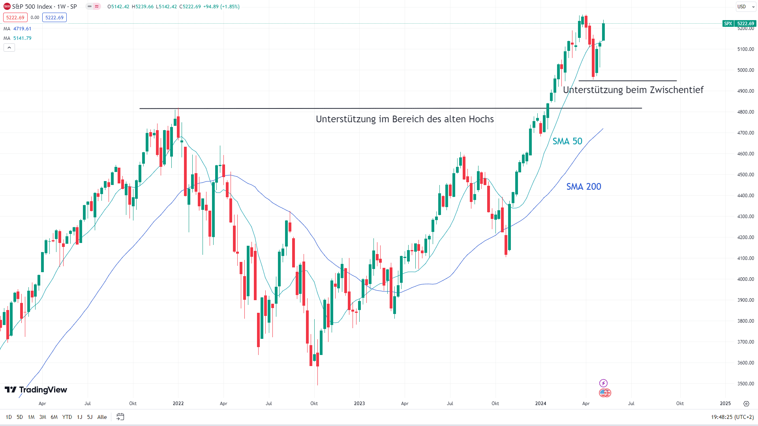Open the USD currency dropdown
758x426 pixels.
(745, 6)
